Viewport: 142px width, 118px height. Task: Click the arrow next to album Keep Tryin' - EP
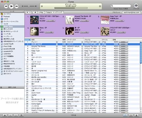pos(99,51)
